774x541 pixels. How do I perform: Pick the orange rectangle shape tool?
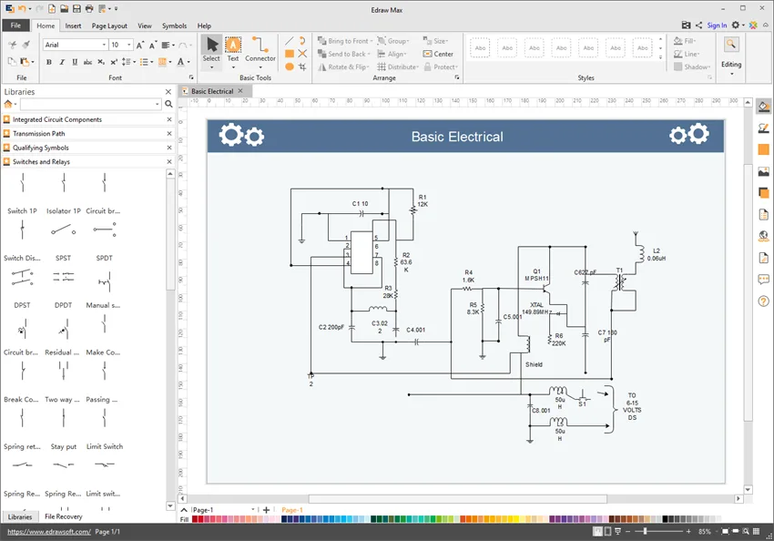tap(290, 54)
